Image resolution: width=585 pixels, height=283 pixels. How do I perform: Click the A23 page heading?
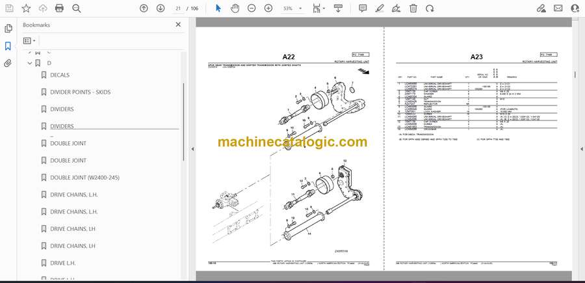click(x=476, y=57)
